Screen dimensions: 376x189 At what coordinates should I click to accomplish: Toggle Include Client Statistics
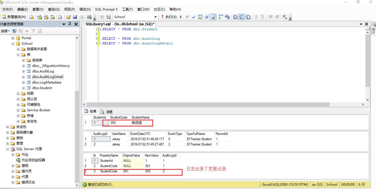point(227,17)
